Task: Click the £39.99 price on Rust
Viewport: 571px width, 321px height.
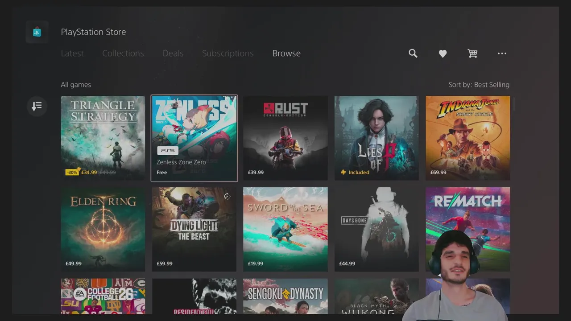Action: pyautogui.click(x=256, y=173)
